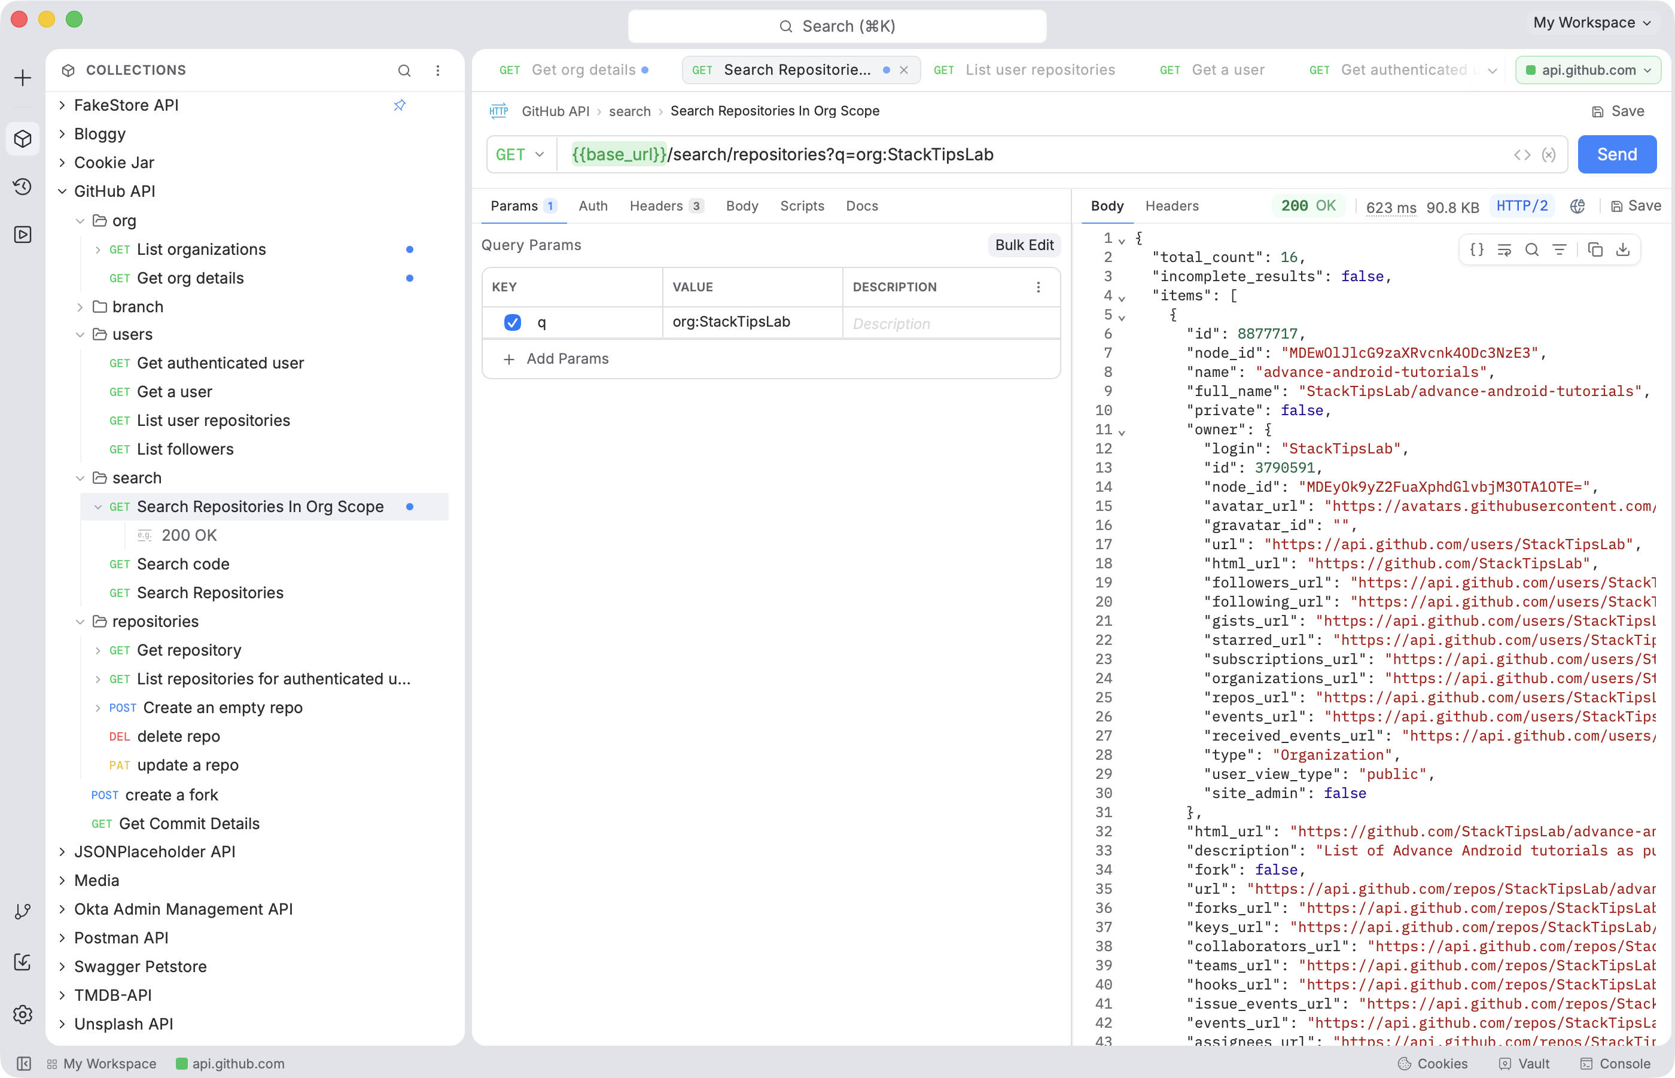Expand the branch folder in GitHub API
The height and width of the screenshot is (1078, 1675).
(x=80, y=307)
